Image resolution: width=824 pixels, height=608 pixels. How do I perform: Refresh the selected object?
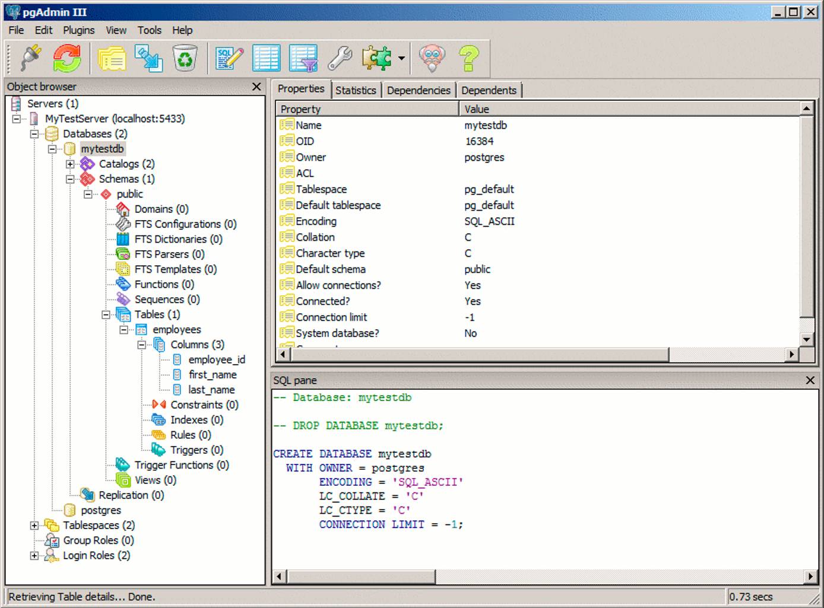pyautogui.click(x=66, y=58)
